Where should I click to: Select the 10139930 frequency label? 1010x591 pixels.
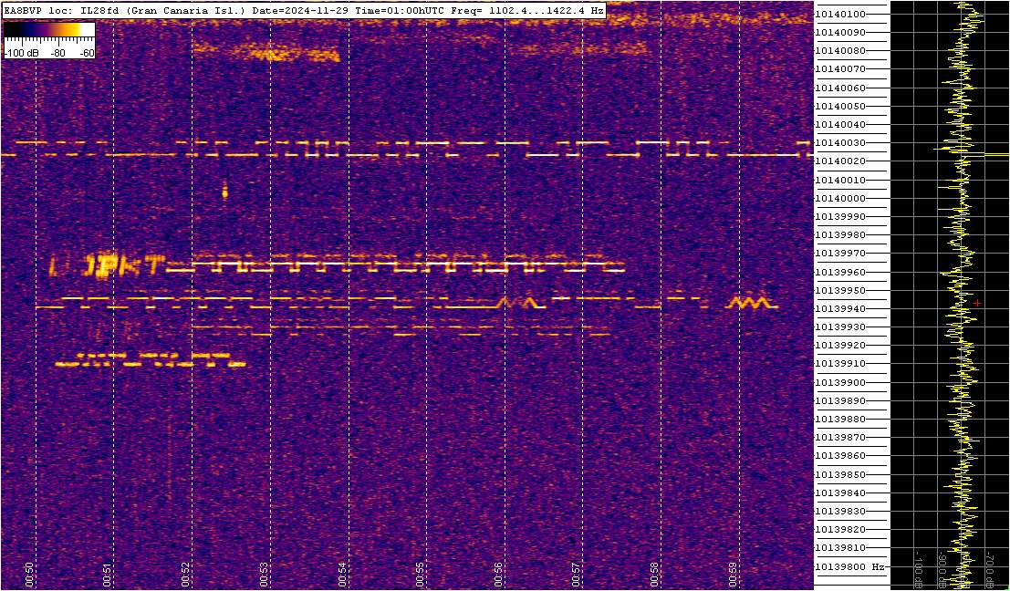(x=838, y=327)
